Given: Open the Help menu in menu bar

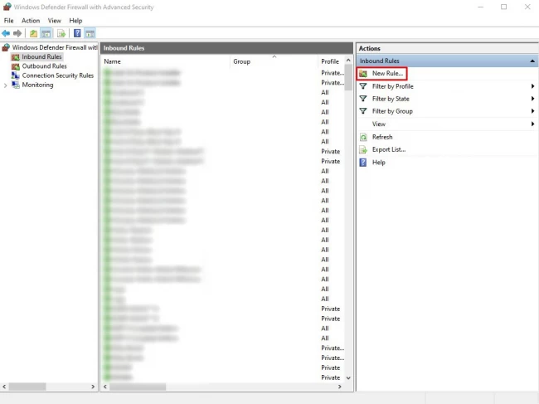Looking at the screenshot, I should point(75,21).
